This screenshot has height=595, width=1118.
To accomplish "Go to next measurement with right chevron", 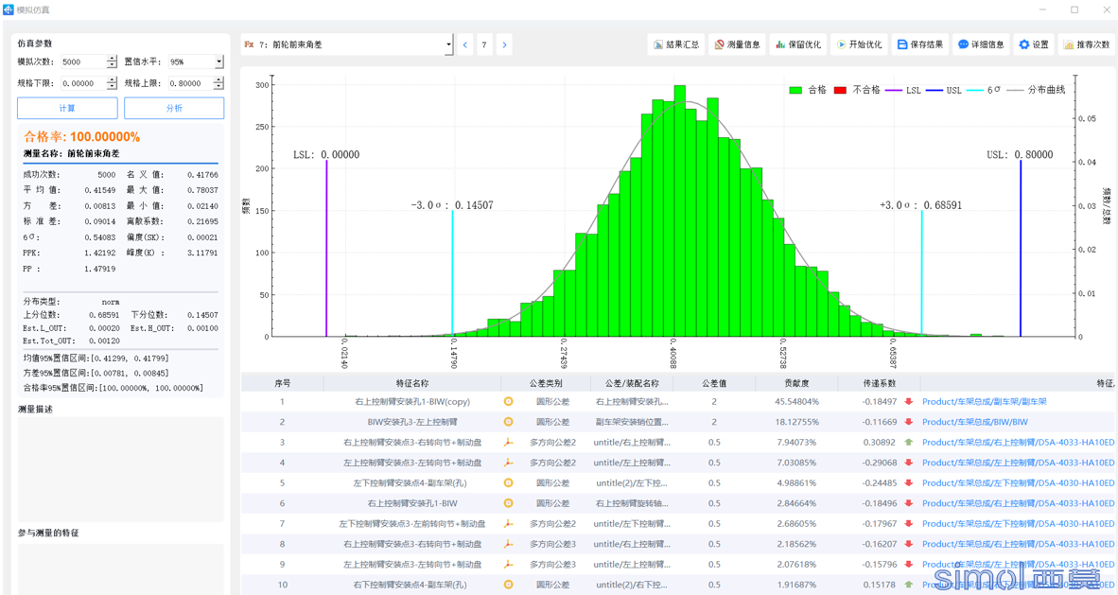I will 504,44.
